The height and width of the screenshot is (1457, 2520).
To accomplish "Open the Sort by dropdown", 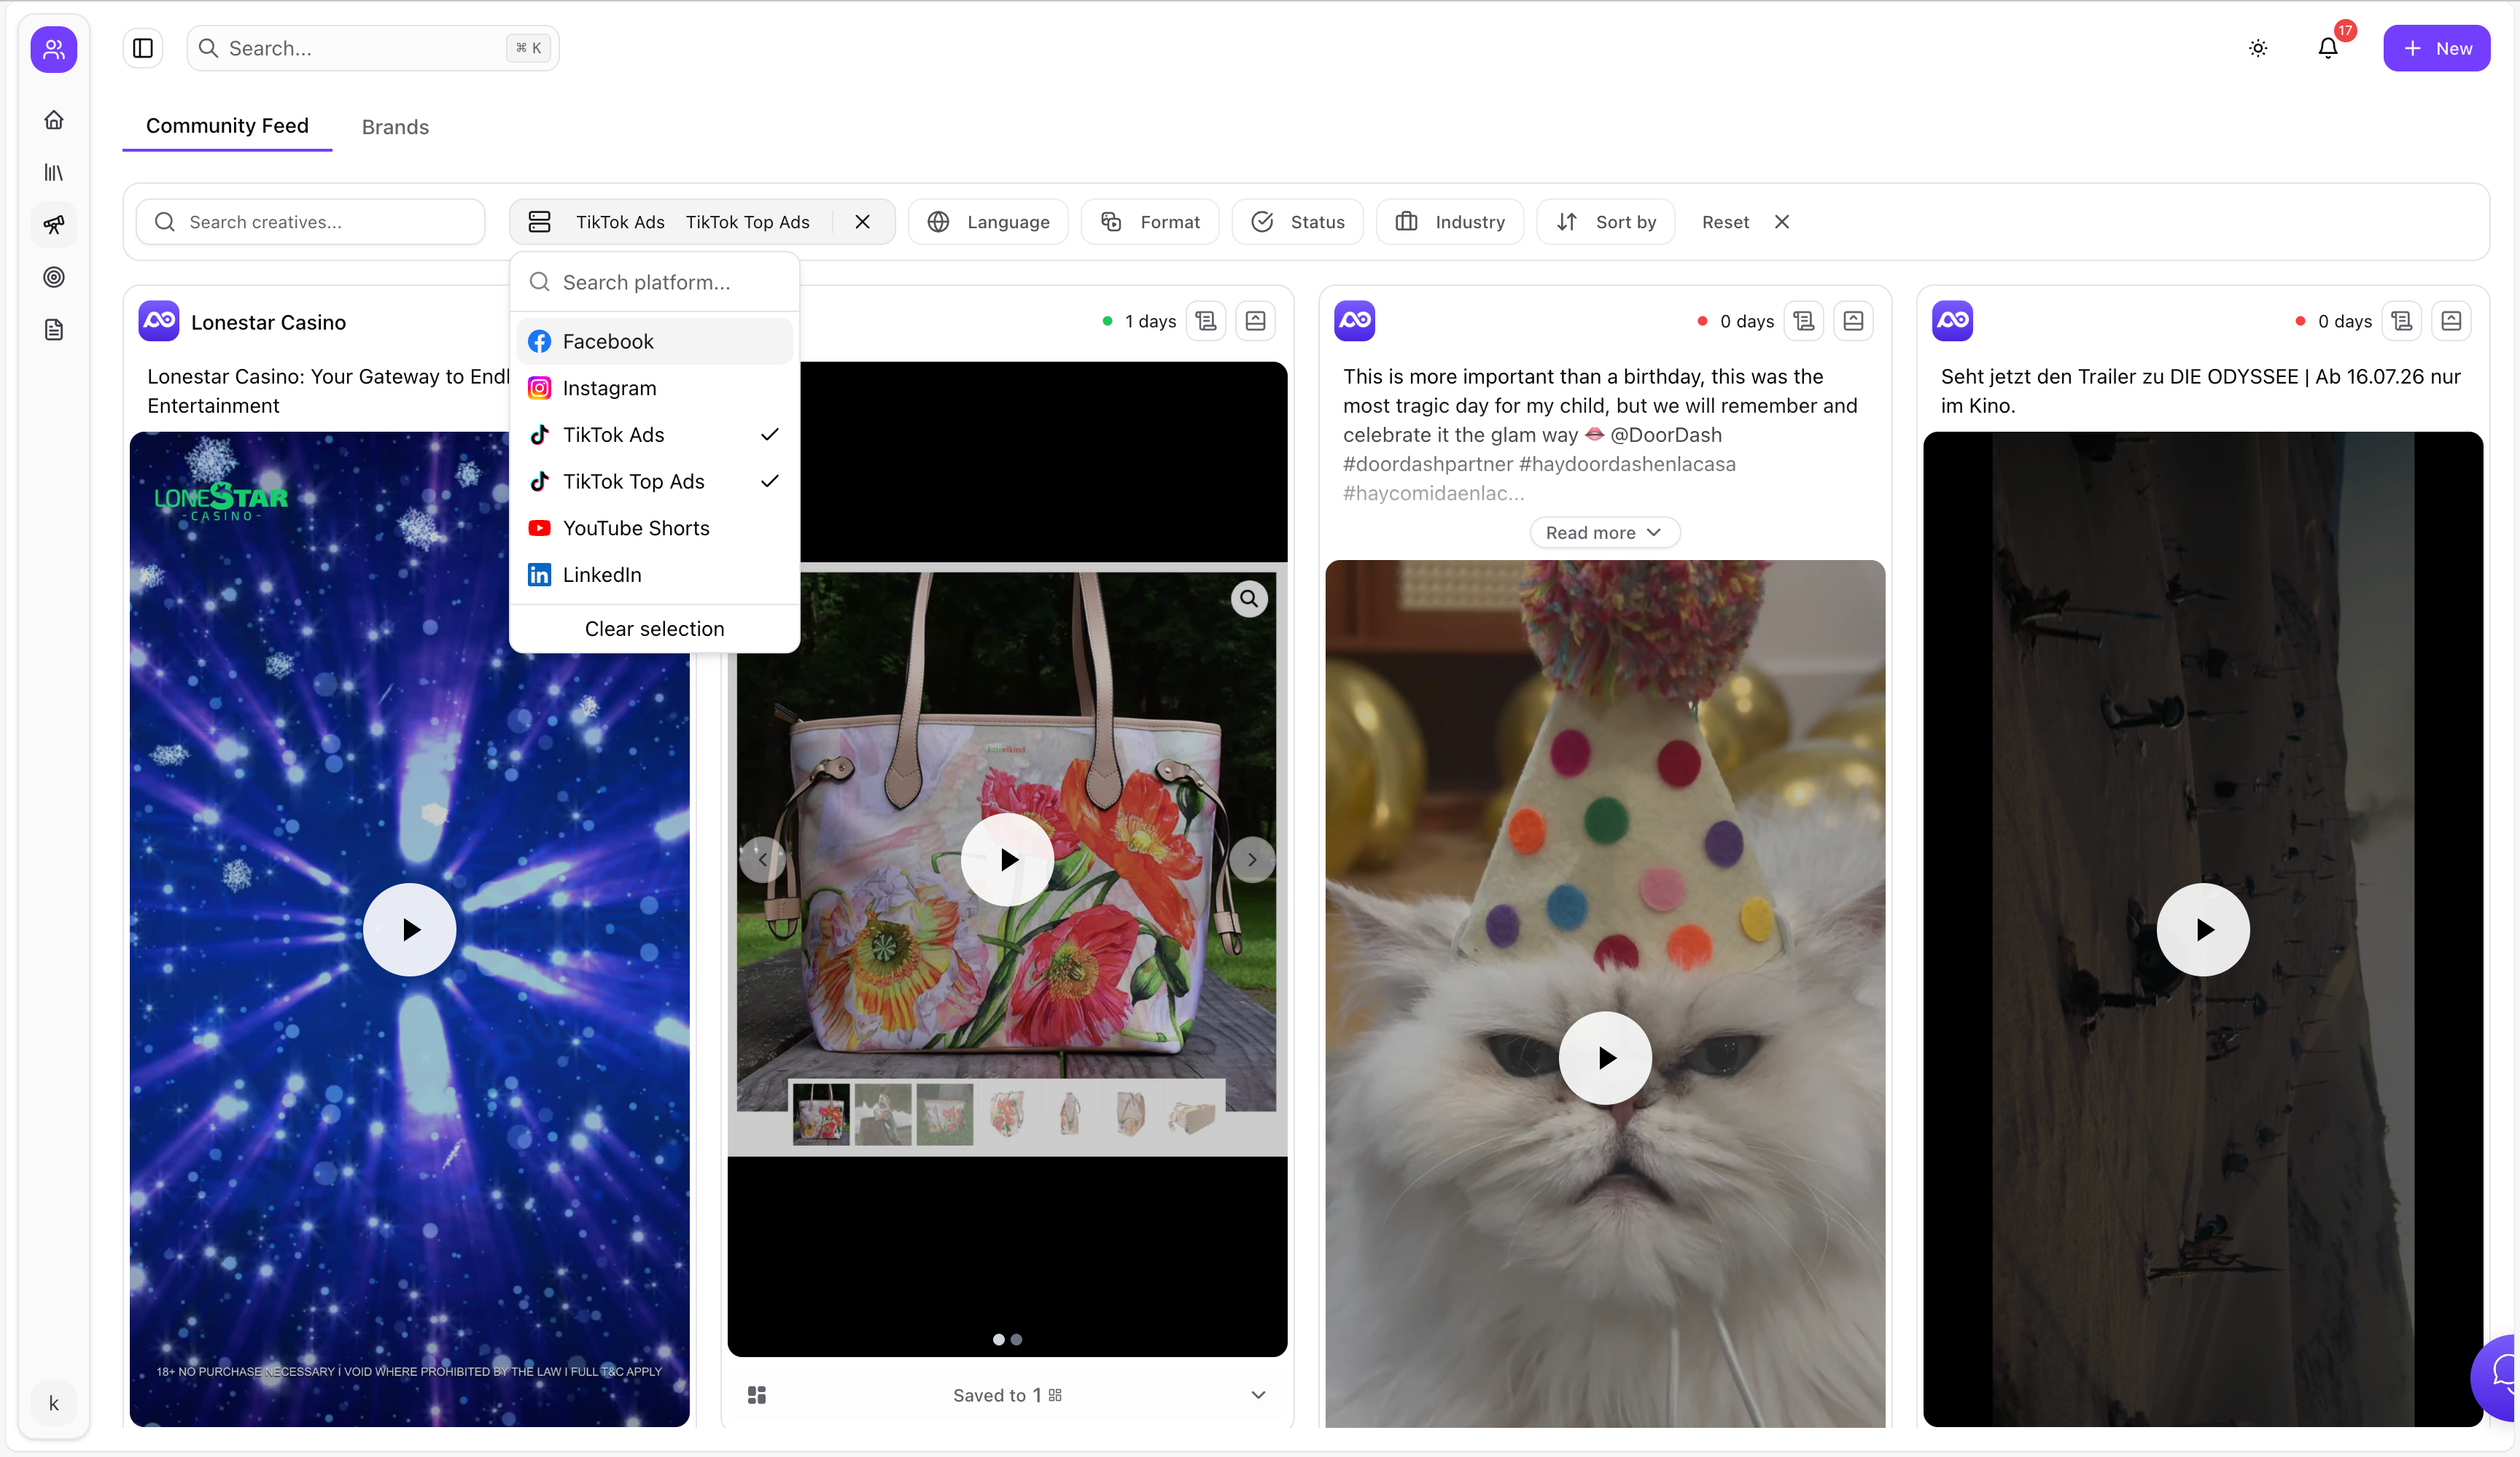I will (1606, 222).
